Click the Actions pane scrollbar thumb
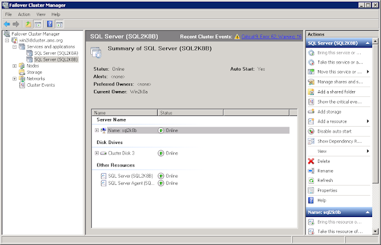Viewport: 381px width, 245px height. pyautogui.click(x=375, y=114)
